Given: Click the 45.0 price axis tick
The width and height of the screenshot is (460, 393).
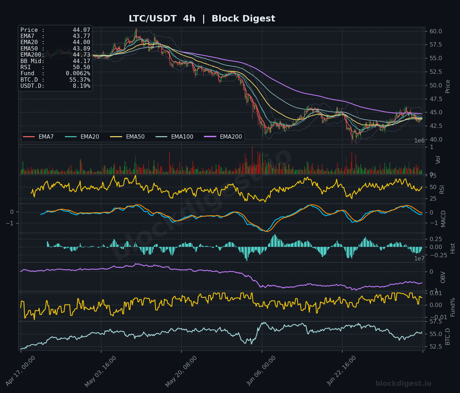Looking at the screenshot, I should 435,112.
